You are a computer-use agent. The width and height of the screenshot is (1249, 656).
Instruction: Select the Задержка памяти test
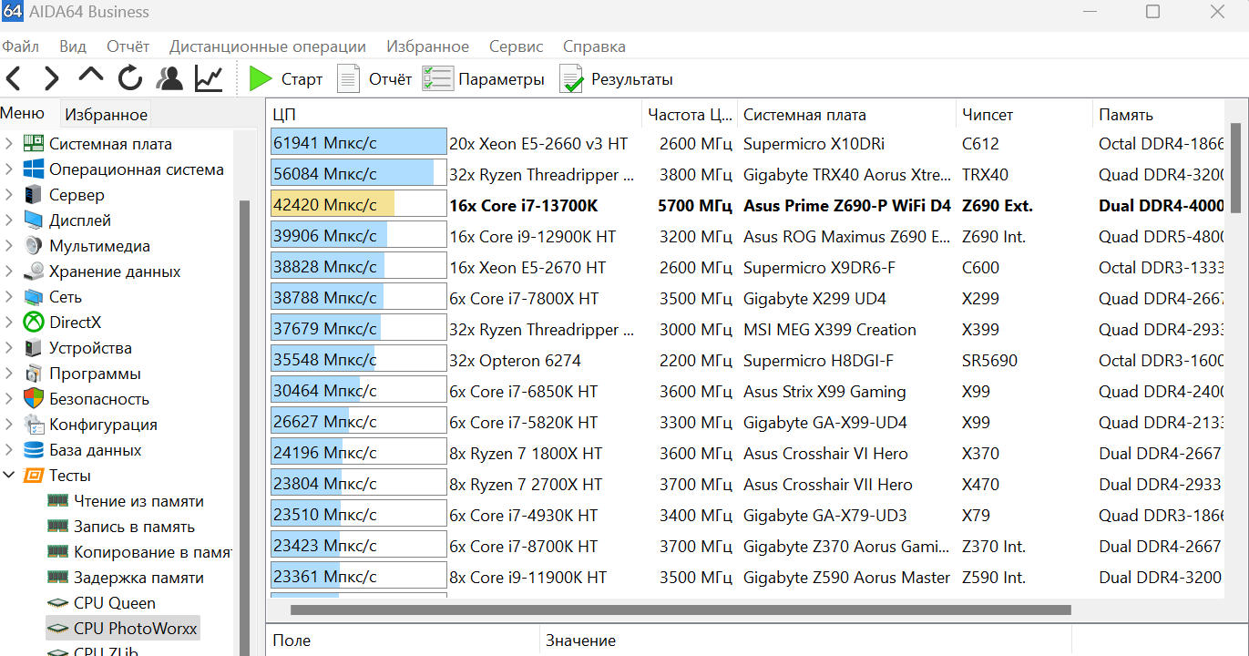tap(138, 577)
